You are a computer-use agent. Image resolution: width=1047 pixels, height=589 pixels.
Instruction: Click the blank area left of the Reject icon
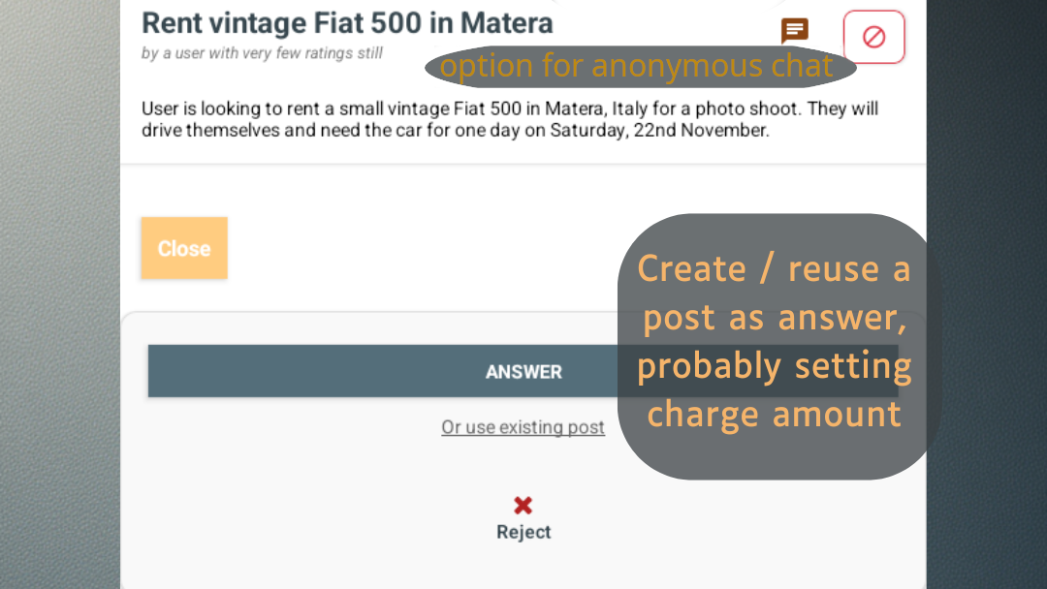pyautogui.click(x=320, y=513)
